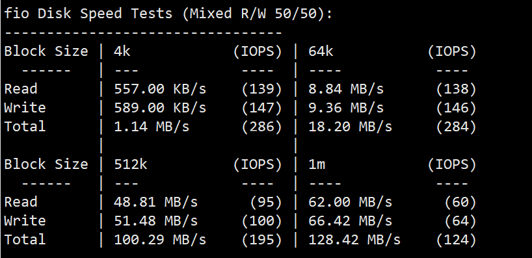Select the 4k total 1.14 MB/s value
Image resolution: width=532 pixels, height=258 pixels.
(152, 127)
